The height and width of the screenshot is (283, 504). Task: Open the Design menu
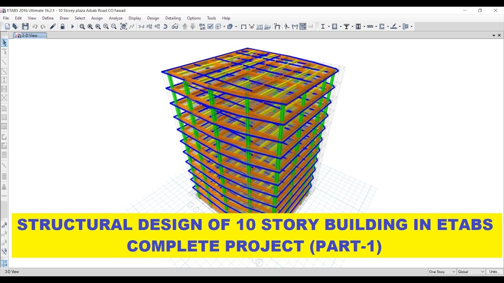(153, 18)
